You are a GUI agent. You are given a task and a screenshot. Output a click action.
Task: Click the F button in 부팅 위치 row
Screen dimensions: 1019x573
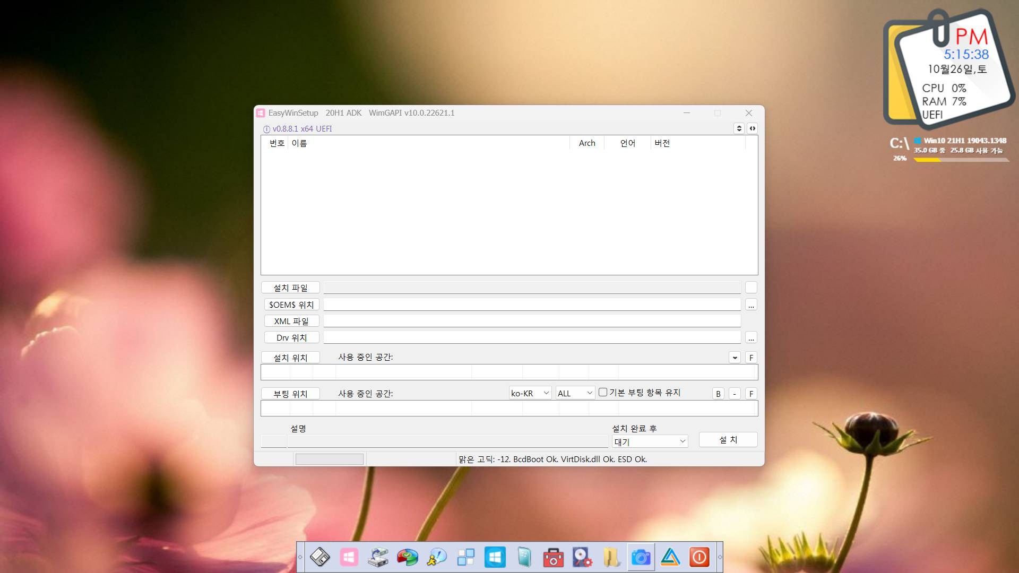[751, 394]
